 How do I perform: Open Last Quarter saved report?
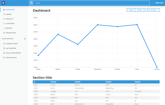pyautogui.click(x=11, y=48)
